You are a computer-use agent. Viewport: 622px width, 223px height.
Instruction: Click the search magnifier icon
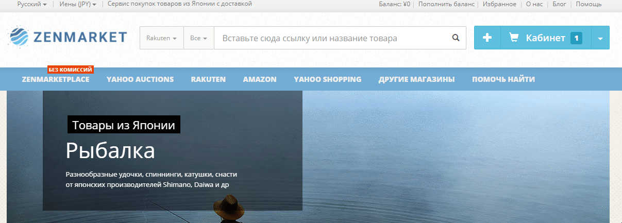pyautogui.click(x=456, y=38)
